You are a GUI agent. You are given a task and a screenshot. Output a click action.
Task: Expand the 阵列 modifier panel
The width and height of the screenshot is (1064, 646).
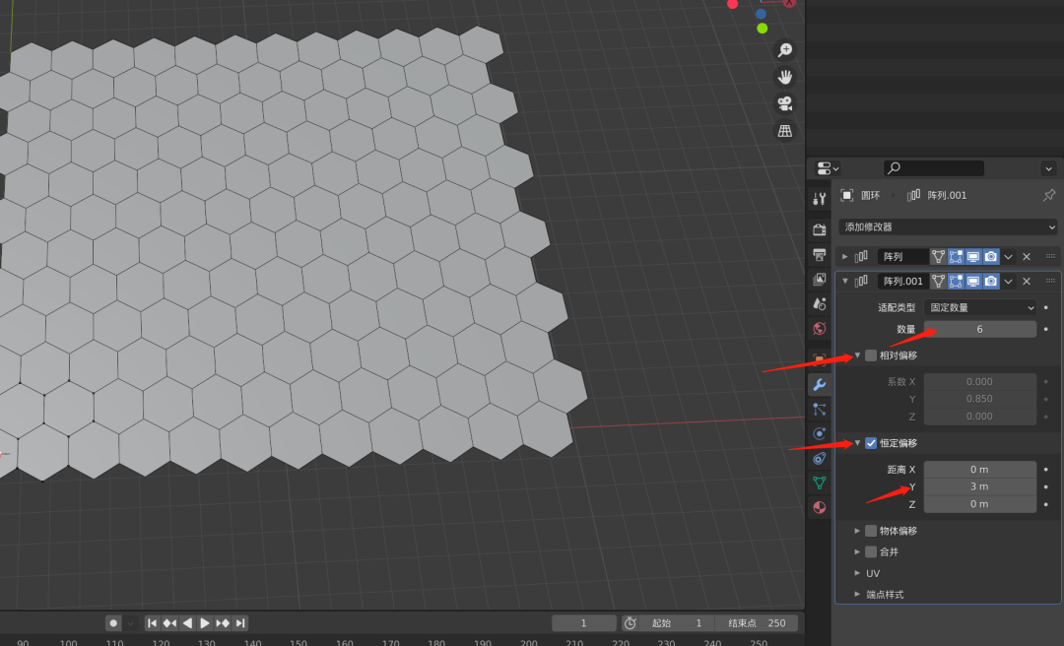tap(845, 256)
